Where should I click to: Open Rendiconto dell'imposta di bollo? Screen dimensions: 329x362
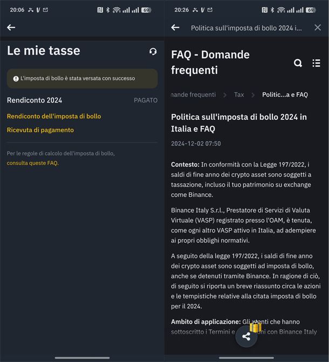point(54,116)
